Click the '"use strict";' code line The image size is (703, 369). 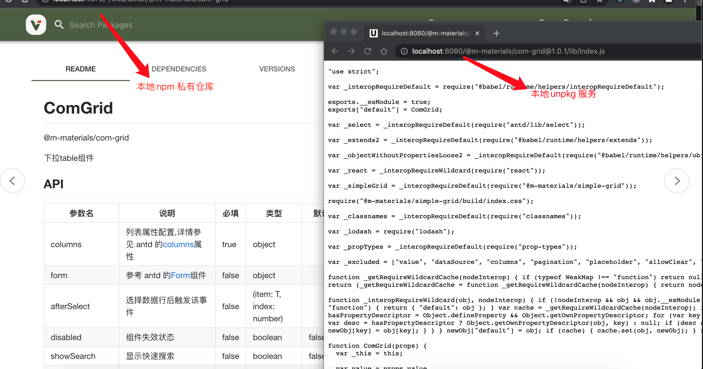coord(353,72)
